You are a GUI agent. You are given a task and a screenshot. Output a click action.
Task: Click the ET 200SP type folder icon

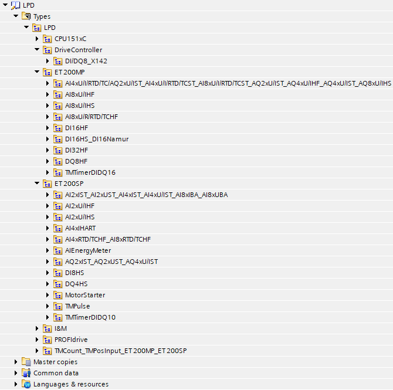47,184
